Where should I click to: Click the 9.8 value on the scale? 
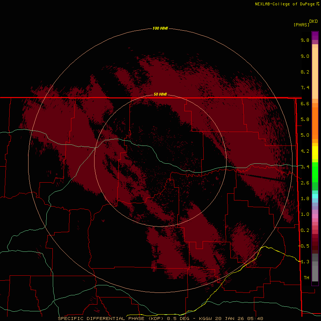305,40
